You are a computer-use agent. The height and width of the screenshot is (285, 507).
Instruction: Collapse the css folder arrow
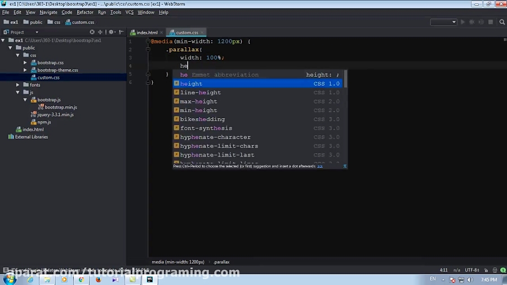[18, 55]
